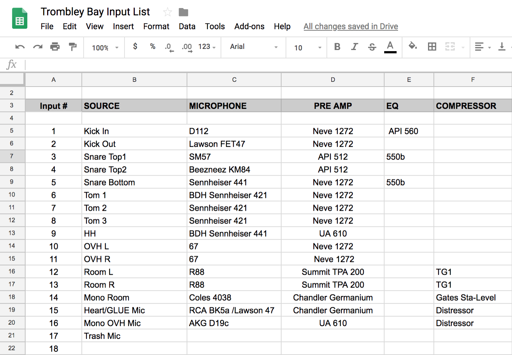Click the Decrease decimal places icon
512x355 pixels.
(x=168, y=47)
